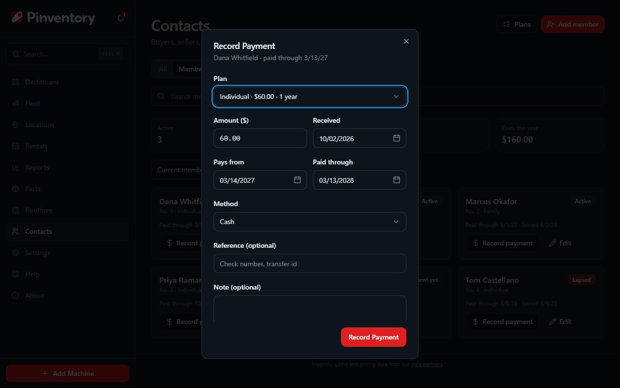Viewport: 620px width, 388px height.
Task: Click the Parts box icon
Action: 15,189
